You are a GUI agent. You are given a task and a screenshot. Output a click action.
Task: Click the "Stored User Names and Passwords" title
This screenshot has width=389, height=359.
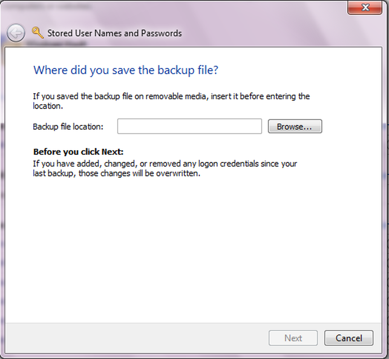tap(114, 33)
